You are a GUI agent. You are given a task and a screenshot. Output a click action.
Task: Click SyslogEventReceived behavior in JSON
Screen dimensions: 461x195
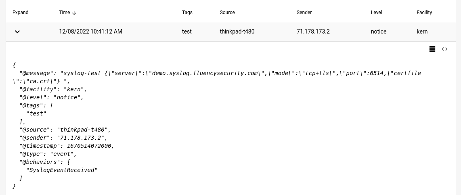coord(62,170)
